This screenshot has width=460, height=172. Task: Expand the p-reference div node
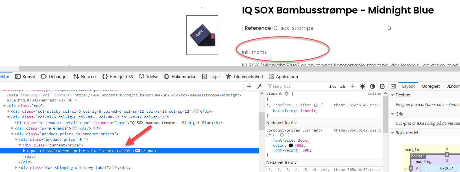click(12, 128)
